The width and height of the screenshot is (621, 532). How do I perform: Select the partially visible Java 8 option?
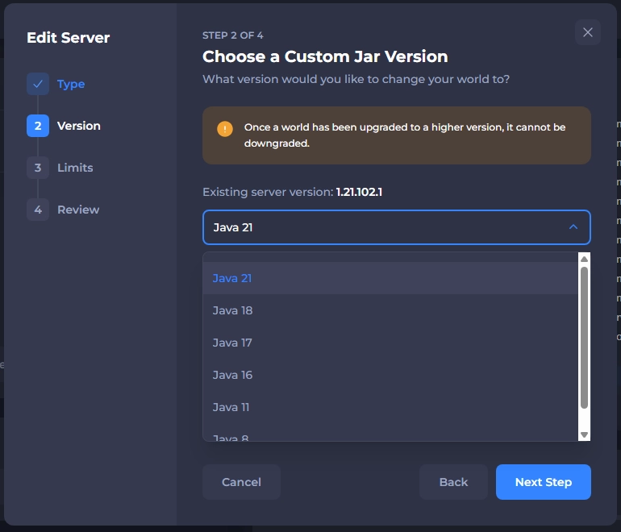coord(231,437)
